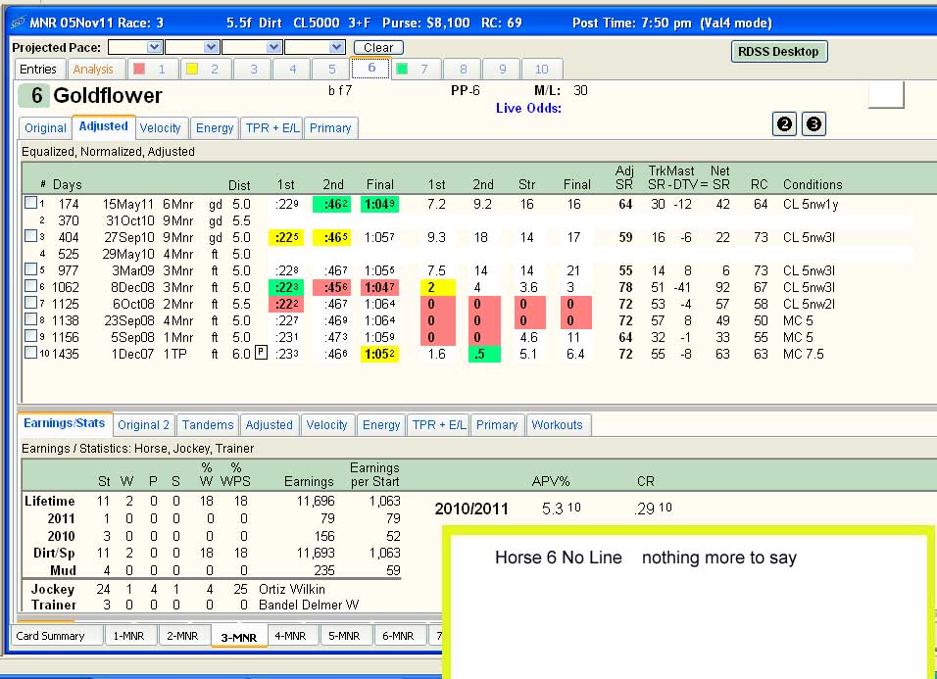Viewport: 937px width, 679px height.
Task: Click the 2010/2011 APV label
Action: 471,509
